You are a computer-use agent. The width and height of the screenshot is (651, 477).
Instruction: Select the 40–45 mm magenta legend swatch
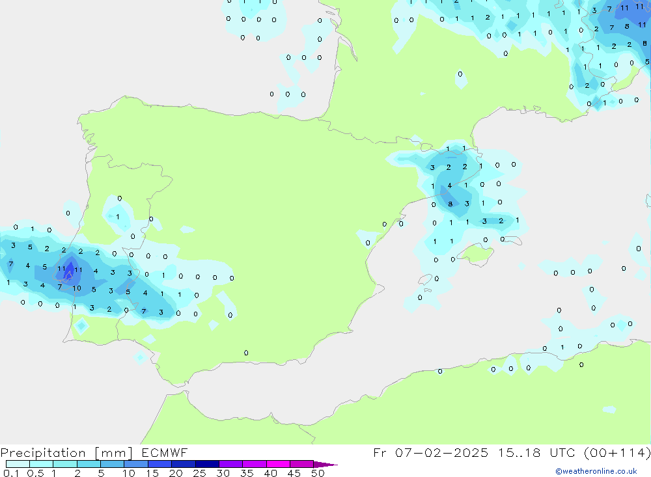(x=278, y=464)
